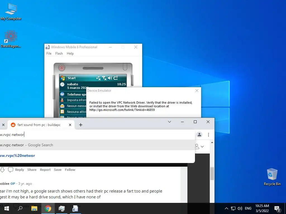286x214 pixels.
Task: Open the Windows Start menu
Action: click(x=7, y=208)
